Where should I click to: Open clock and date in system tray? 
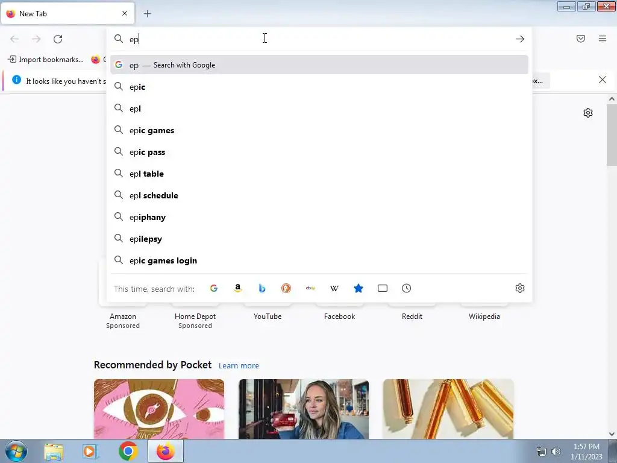[x=586, y=452]
